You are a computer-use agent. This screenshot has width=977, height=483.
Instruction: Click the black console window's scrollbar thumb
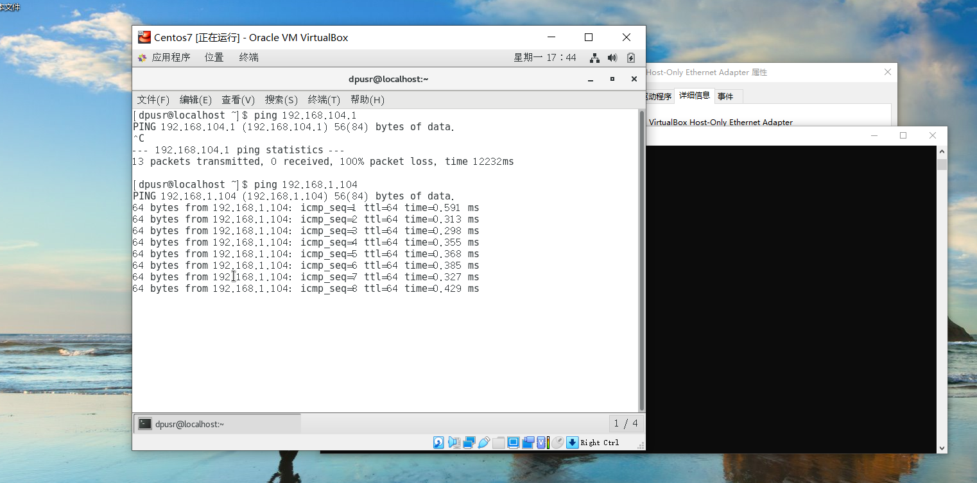pyautogui.click(x=942, y=164)
